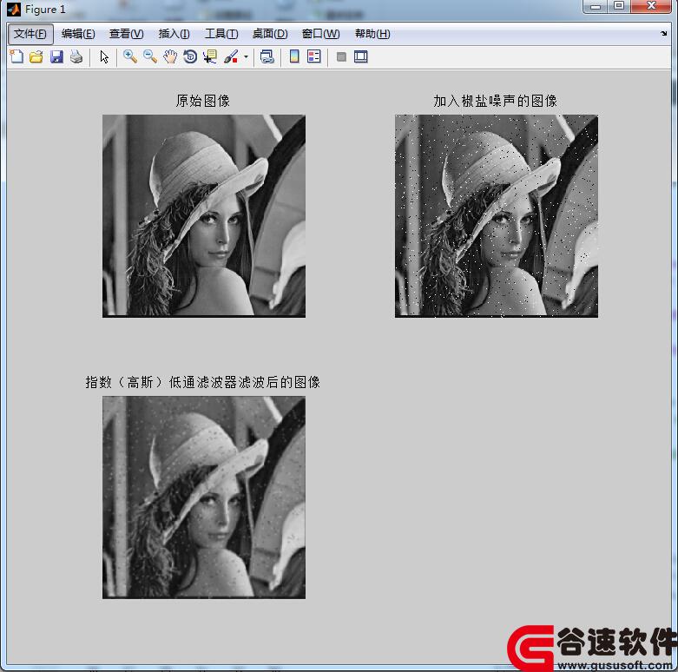Maximize the Figure 1 window
Image resolution: width=678 pixels, height=672 pixels.
click(x=619, y=6)
